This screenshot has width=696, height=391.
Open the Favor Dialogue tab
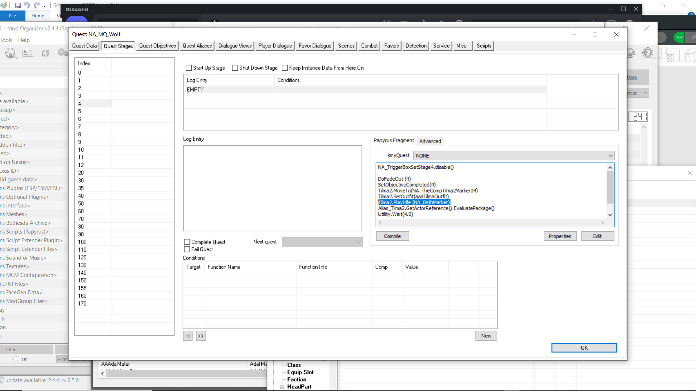[x=315, y=46]
